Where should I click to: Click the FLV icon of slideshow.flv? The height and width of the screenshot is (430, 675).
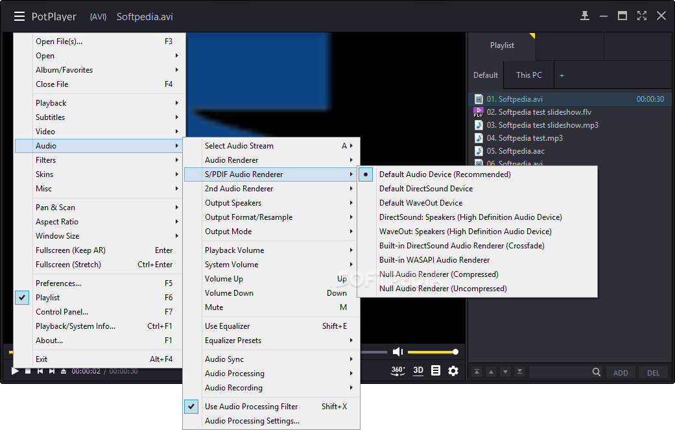[x=479, y=112]
